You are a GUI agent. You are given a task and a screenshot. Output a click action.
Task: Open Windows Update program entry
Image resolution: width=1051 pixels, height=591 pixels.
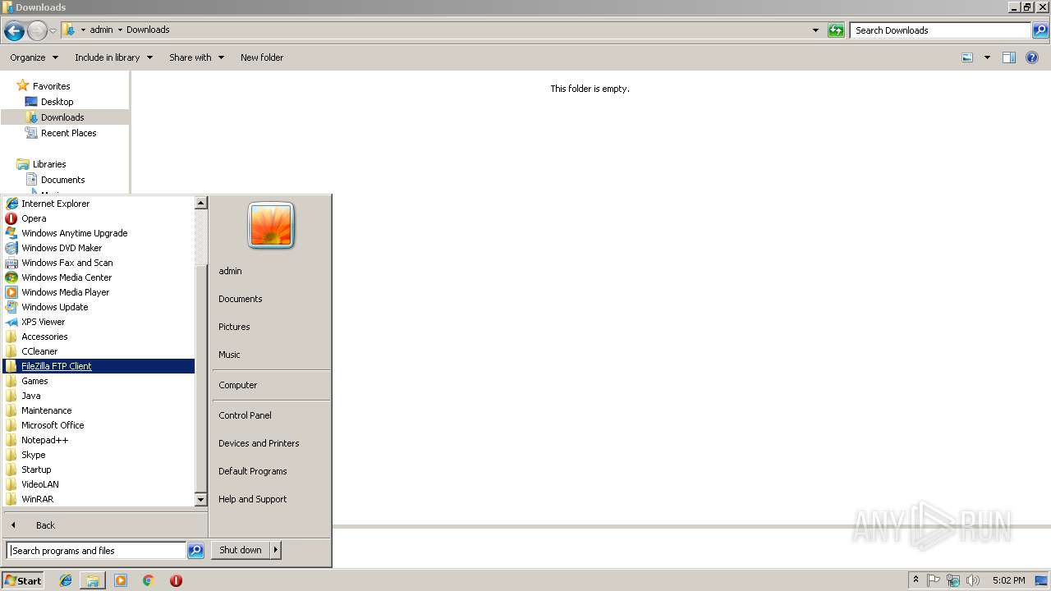click(99, 307)
